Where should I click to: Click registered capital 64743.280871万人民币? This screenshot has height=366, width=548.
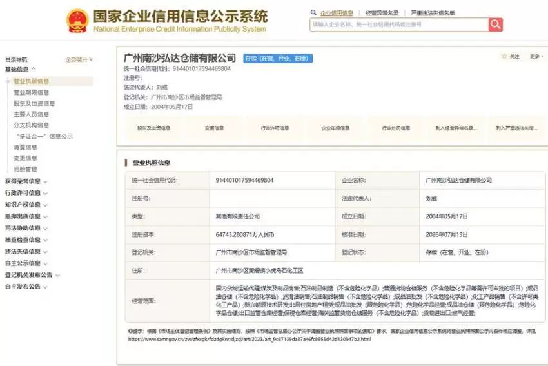[x=244, y=234]
